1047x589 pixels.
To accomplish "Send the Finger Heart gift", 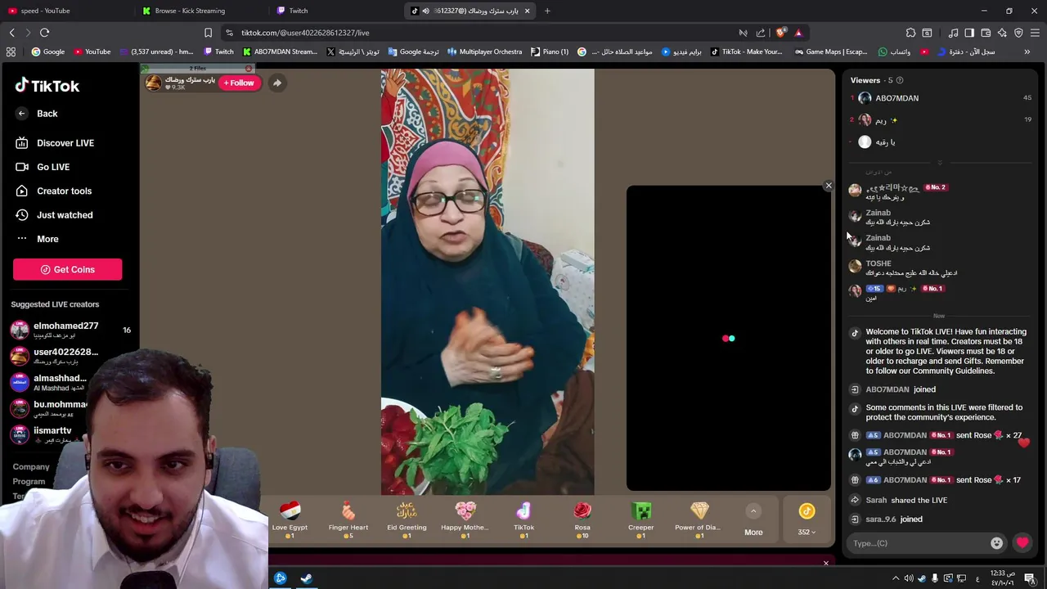I will (348, 519).
